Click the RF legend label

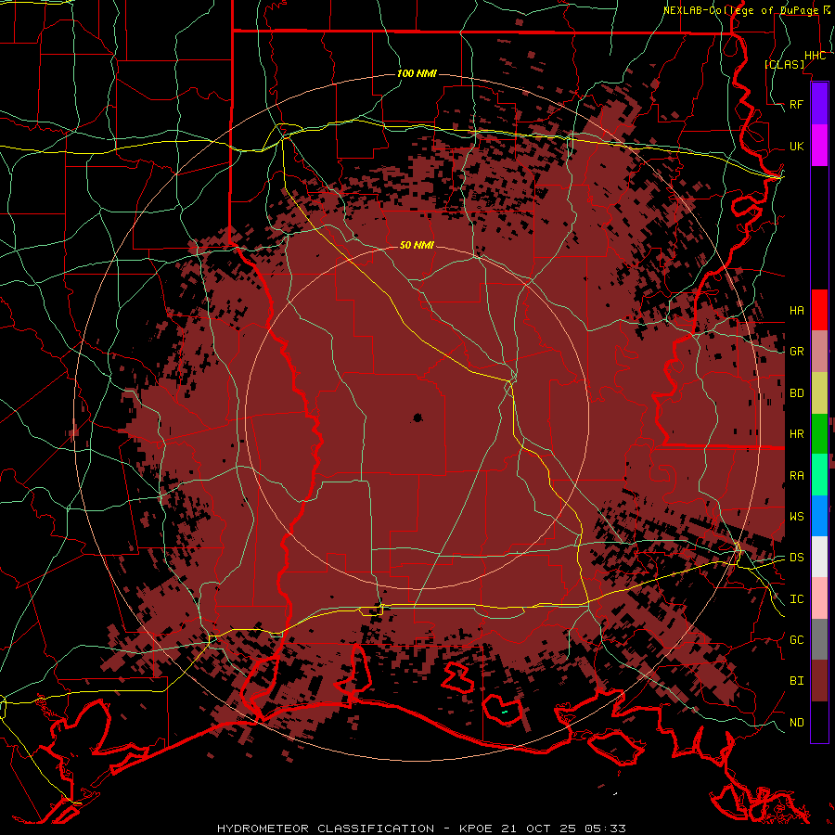click(797, 104)
